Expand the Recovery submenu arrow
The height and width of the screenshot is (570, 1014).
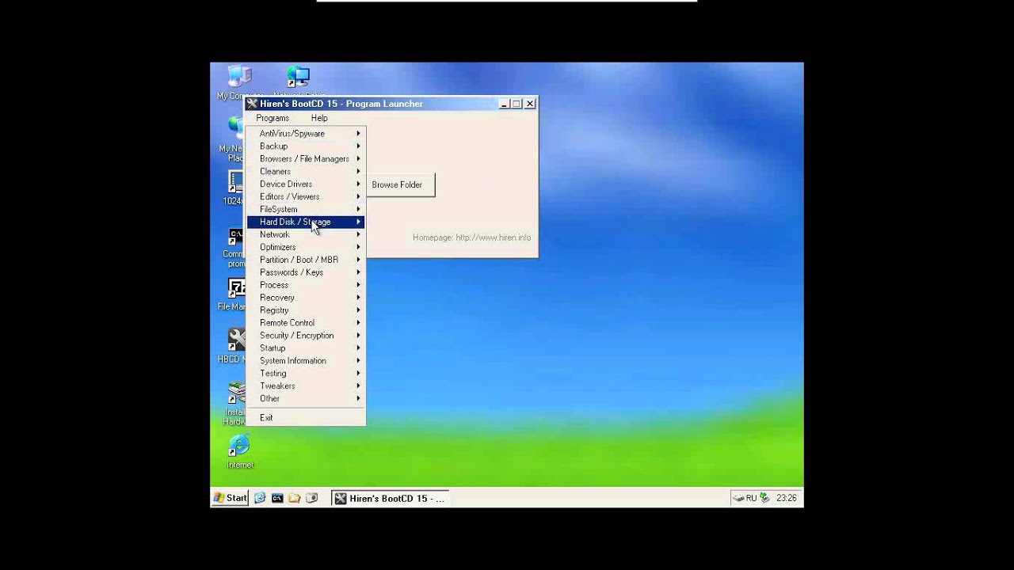(x=358, y=298)
